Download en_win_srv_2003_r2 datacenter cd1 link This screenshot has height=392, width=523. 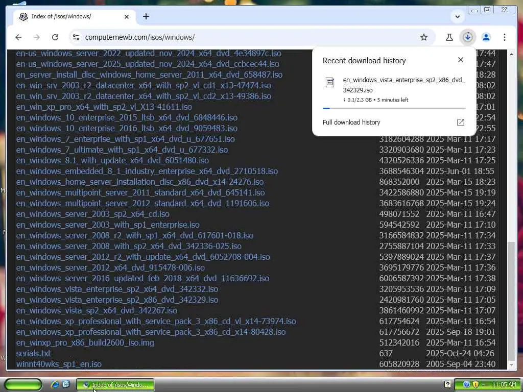click(x=144, y=85)
